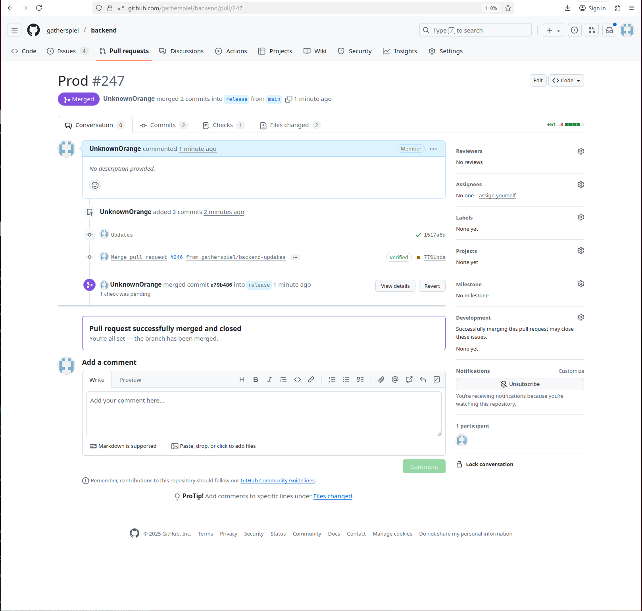Expand the merge commit message ellipsis
Screen dimensions: 642x611
click(295, 257)
